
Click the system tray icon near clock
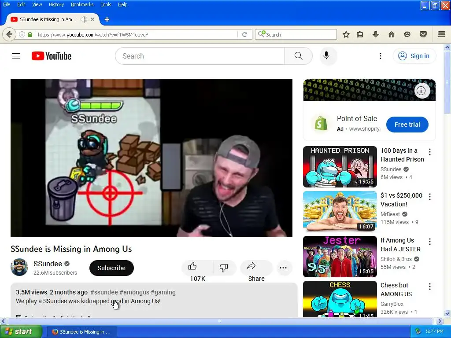point(418,332)
